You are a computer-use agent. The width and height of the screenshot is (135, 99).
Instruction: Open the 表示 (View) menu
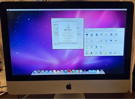(29, 10)
